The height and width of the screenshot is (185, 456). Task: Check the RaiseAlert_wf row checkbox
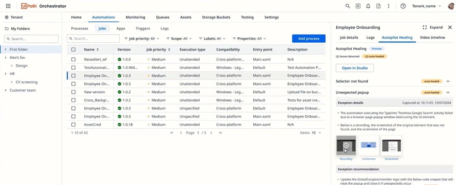coord(73,59)
